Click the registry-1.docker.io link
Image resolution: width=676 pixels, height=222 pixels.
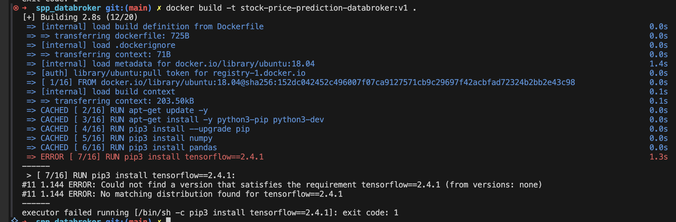point(259,73)
